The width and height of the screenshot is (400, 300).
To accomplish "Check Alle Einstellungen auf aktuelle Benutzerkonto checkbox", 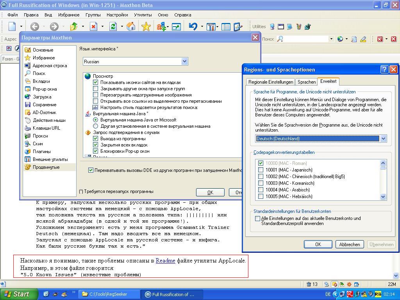I will coord(258,218).
